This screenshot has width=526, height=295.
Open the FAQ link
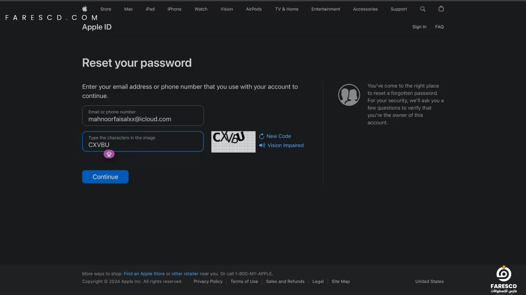click(439, 27)
